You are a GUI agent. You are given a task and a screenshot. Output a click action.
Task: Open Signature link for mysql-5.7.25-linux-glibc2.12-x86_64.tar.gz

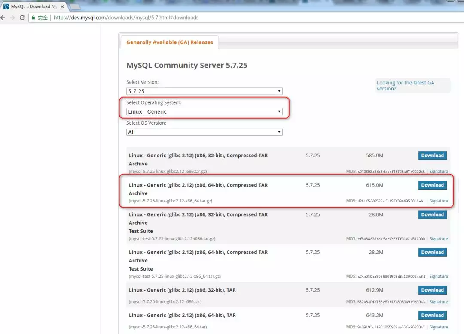point(439,201)
